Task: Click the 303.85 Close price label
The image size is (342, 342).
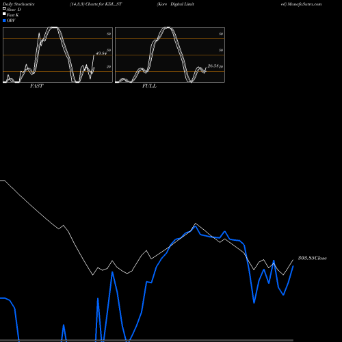Action: (x=313, y=258)
